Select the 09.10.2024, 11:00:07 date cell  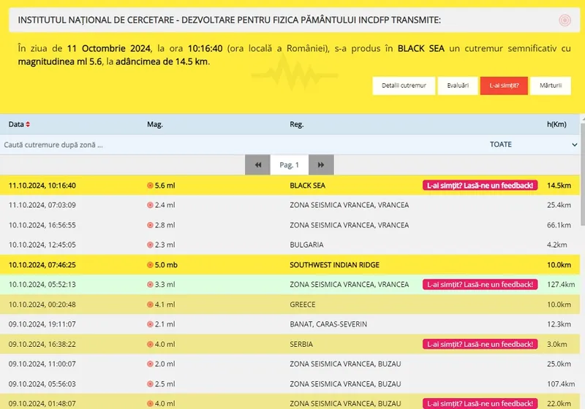[42, 364]
